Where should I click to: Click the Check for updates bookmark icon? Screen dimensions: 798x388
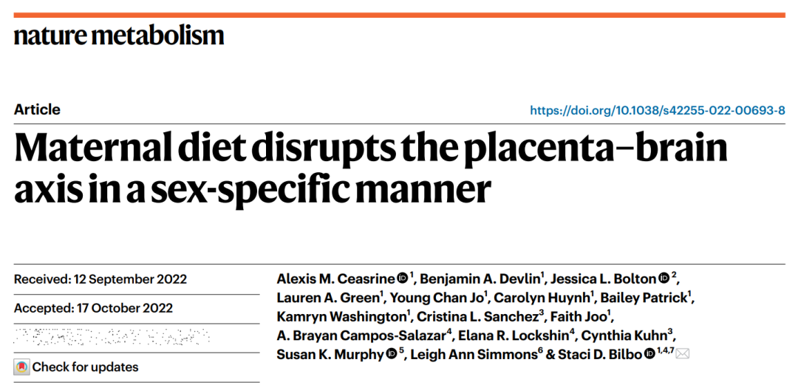[21, 367]
